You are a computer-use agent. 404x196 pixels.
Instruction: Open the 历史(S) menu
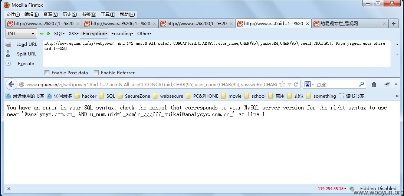[70, 14]
